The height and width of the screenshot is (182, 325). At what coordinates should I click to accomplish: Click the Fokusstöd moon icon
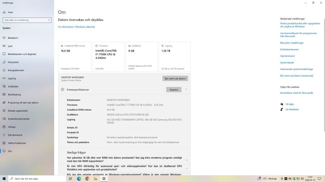pyautogui.click(x=4, y=62)
